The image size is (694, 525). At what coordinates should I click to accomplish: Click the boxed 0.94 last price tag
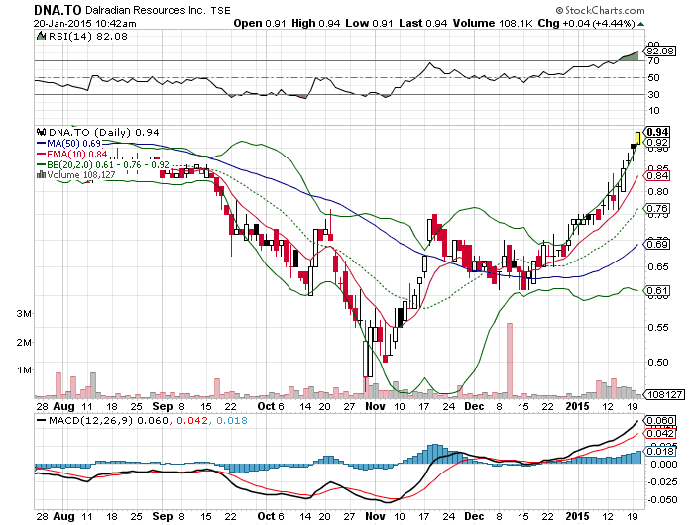coord(657,132)
